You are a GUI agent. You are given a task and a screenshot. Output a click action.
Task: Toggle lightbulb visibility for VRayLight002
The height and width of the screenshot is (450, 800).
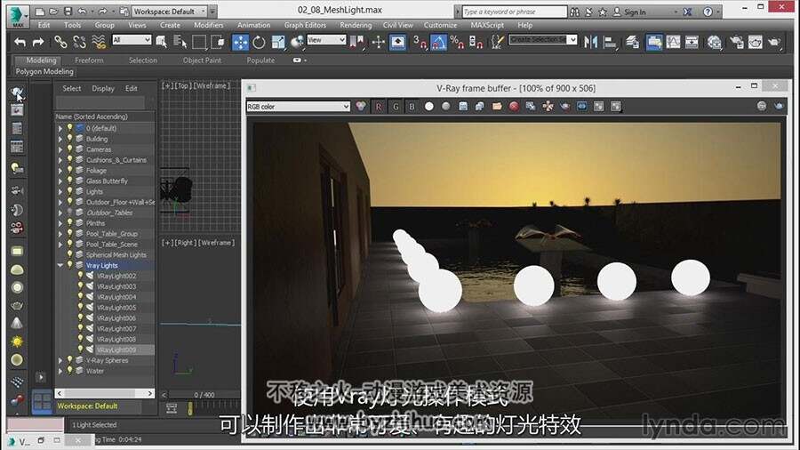click(80, 276)
